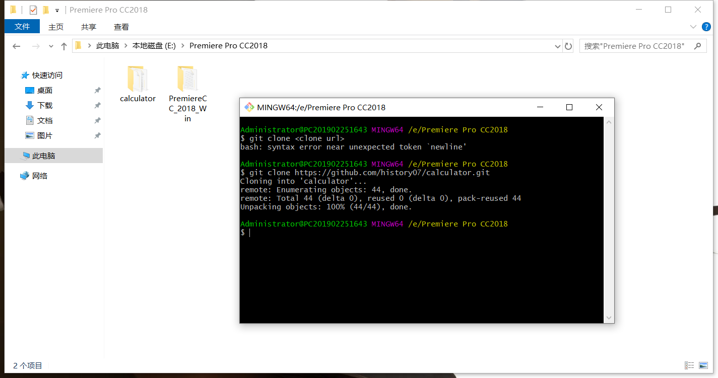The height and width of the screenshot is (378, 718).
Task: Switch to the 查看 ribbon tab
Action: [121, 27]
